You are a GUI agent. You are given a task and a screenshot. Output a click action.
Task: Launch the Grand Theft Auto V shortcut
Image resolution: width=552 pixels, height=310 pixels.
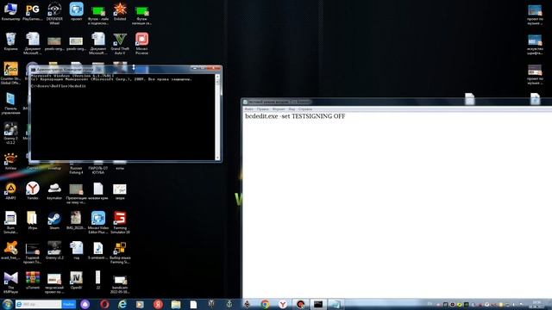120,44
